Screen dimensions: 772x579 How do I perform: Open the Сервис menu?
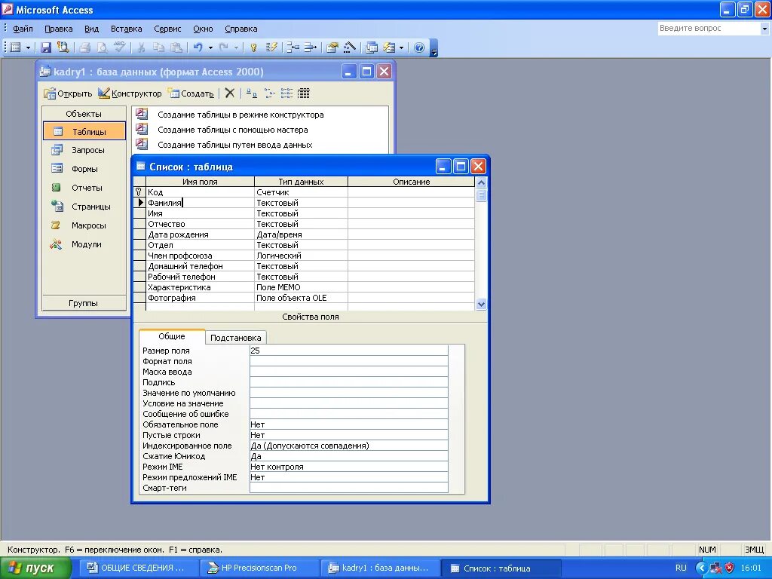click(167, 29)
